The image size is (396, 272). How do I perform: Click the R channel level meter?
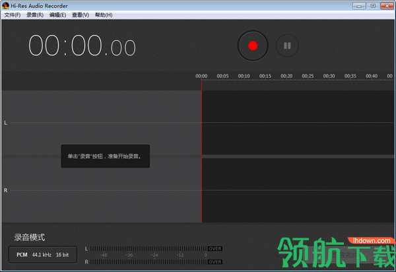pos(148,262)
